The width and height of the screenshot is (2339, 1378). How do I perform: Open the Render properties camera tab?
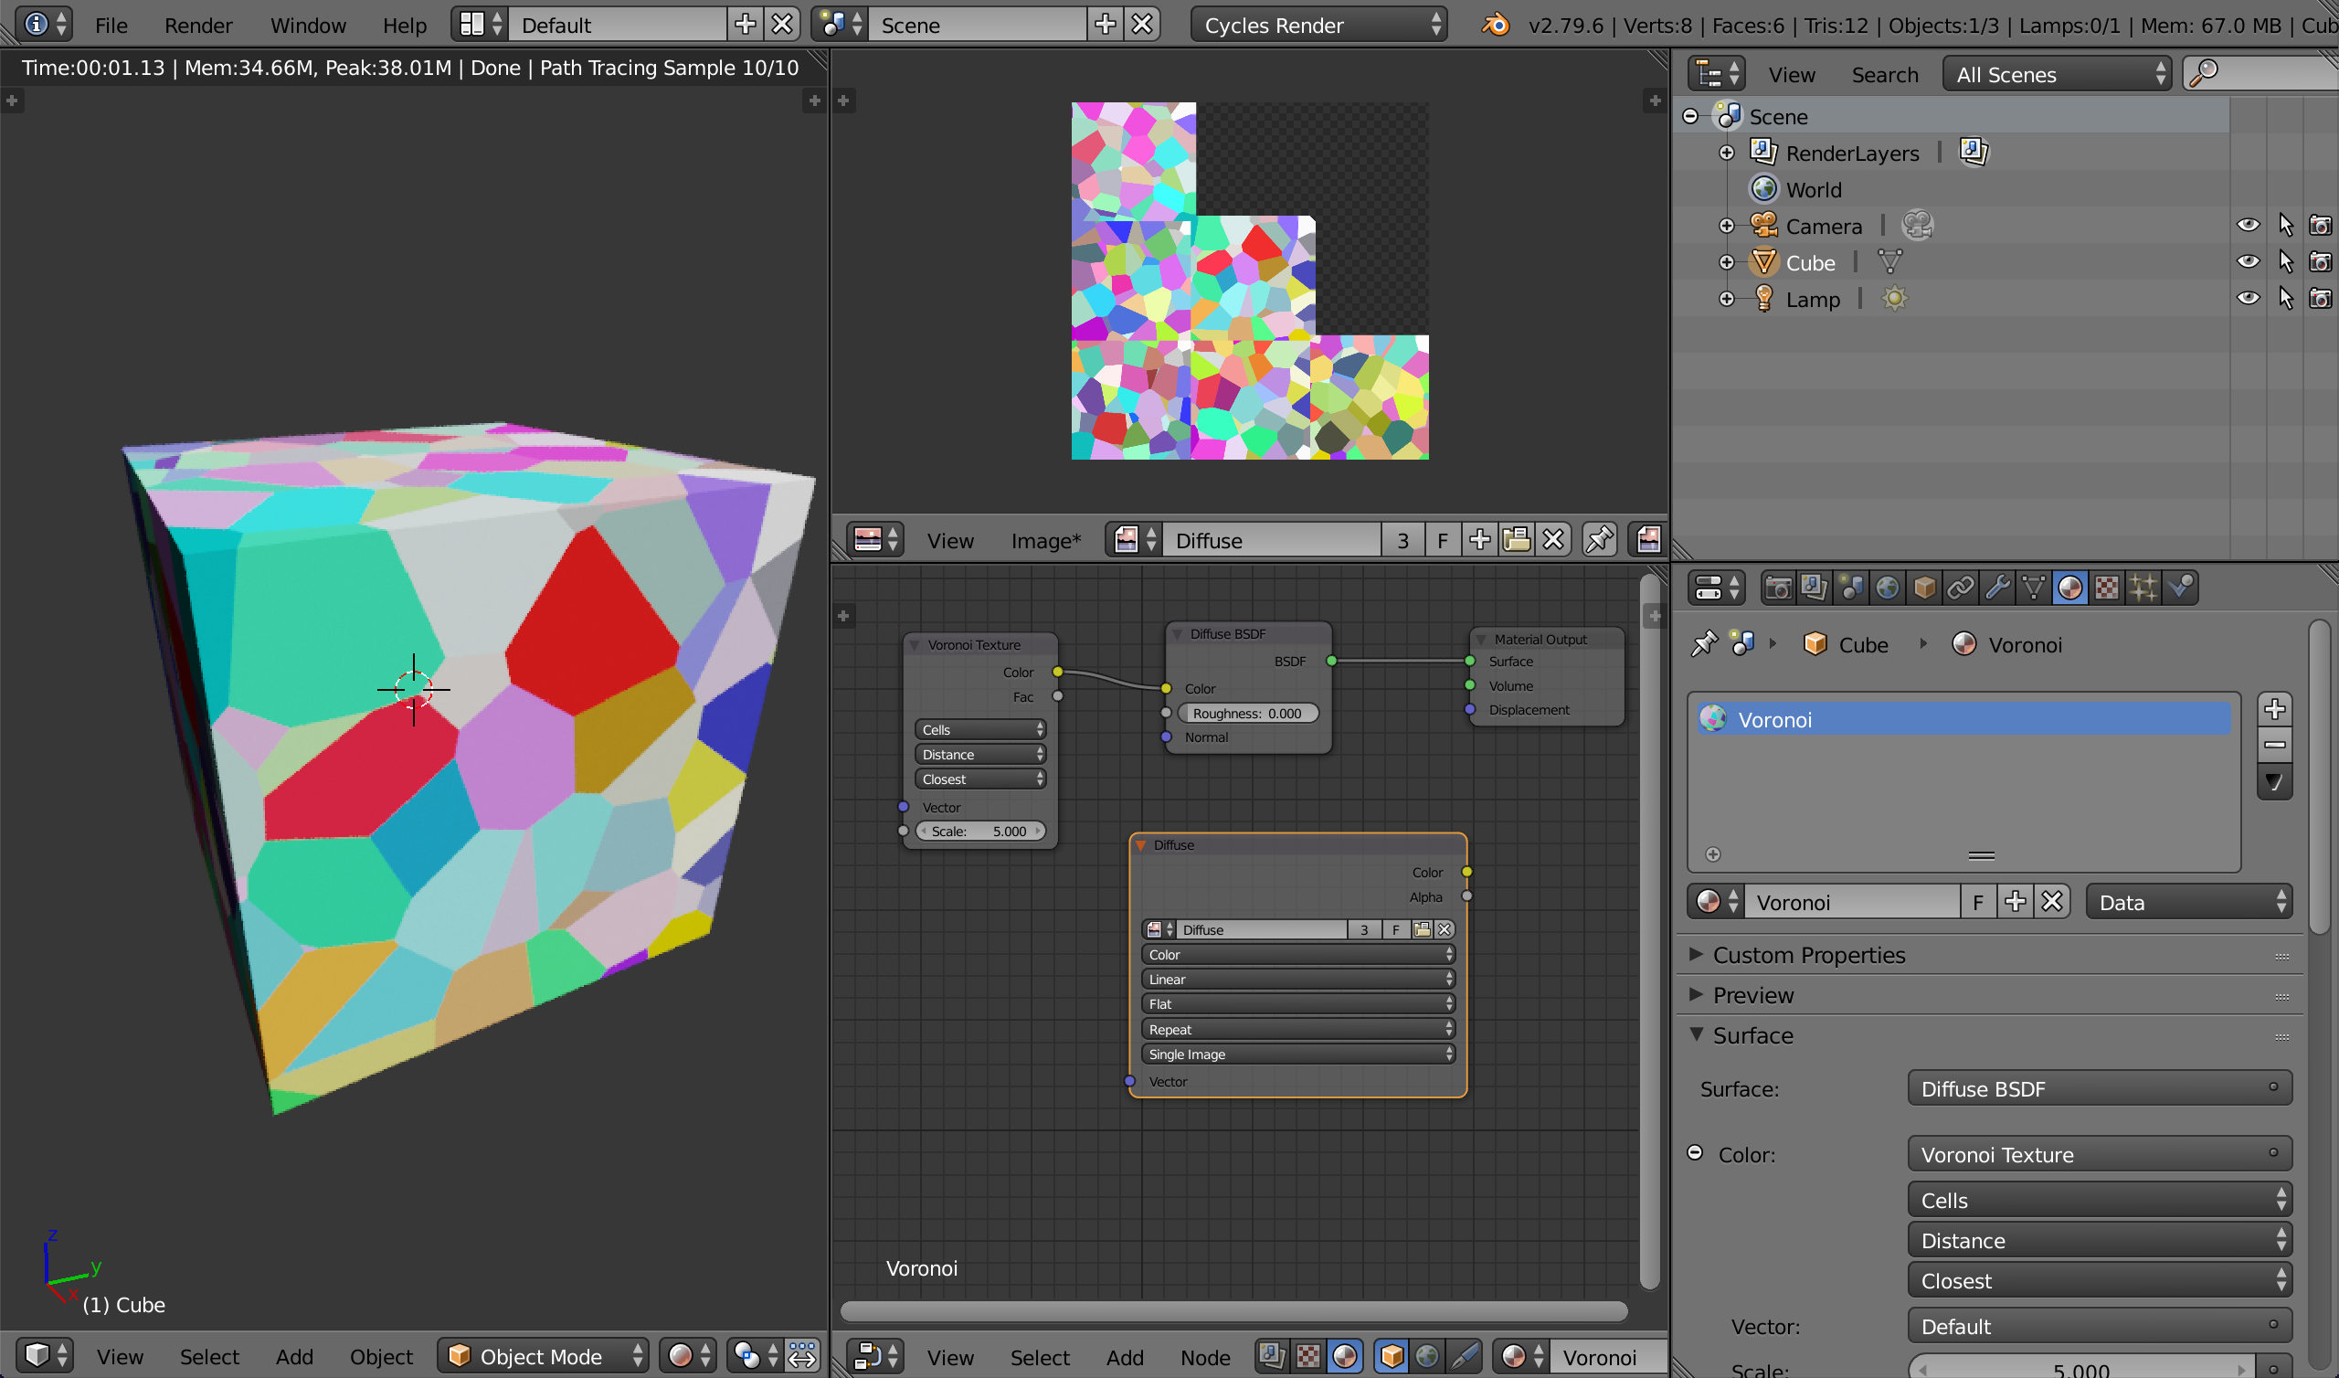click(1777, 588)
